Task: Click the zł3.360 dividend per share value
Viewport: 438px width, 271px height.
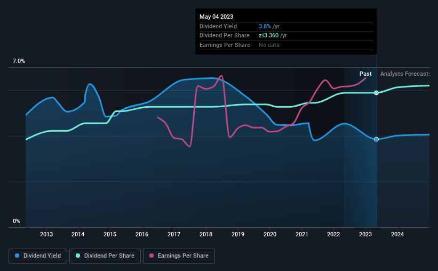Action: [x=268, y=36]
